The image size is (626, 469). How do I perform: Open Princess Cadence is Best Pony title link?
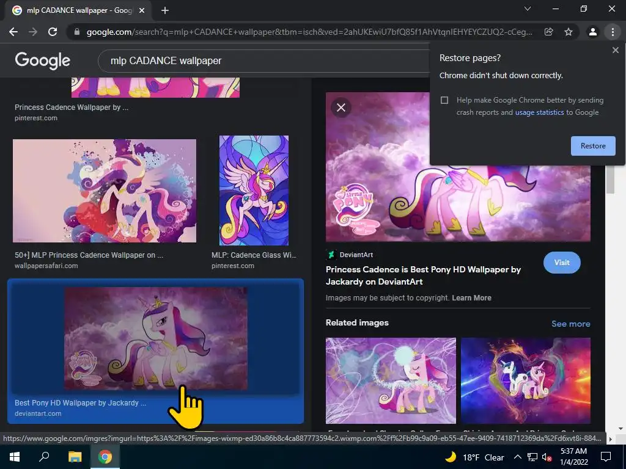coord(423,275)
